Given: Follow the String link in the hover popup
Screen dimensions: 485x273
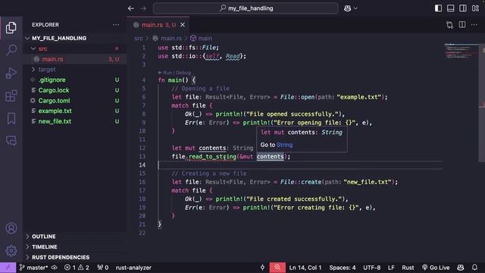Looking at the screenshot, I should [284, 145].
